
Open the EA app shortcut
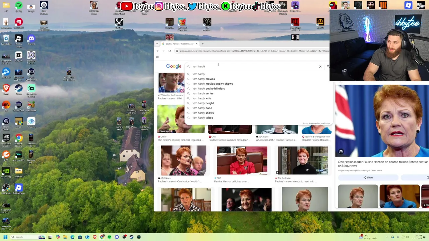[x=6, y=106]
